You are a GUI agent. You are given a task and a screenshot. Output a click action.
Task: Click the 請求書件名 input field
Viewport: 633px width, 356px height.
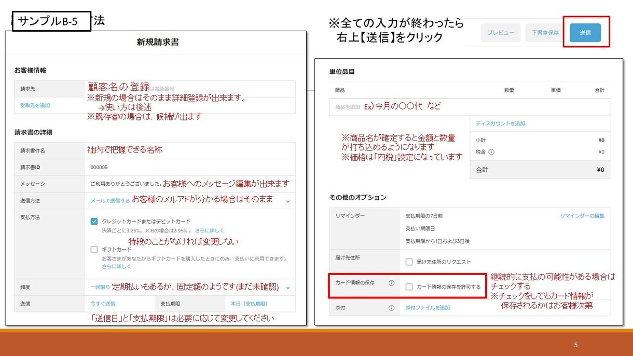pyautogui.click(x=190, y=151)
